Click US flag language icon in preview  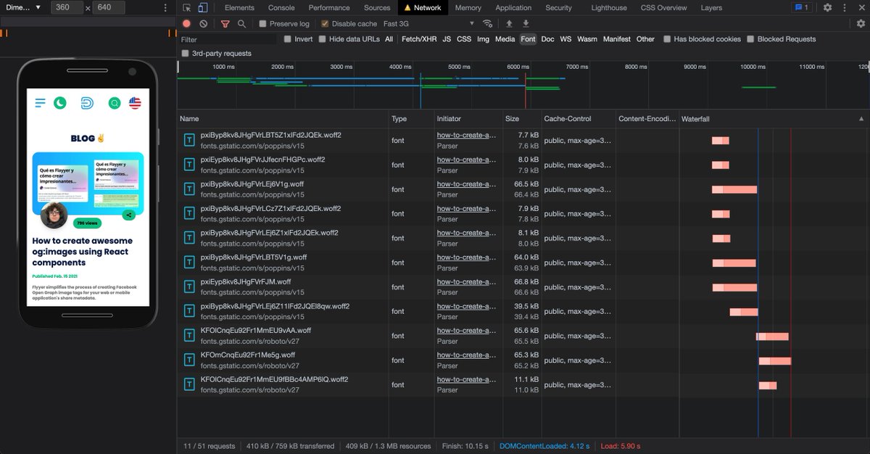click(x=135, y=103)
